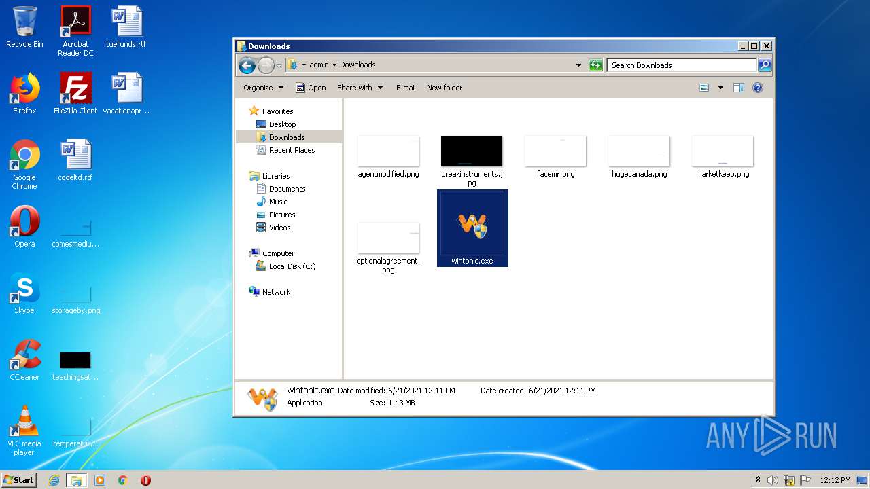Open the Pictures library
Screen dimensions: 870x489
(275, 215)
